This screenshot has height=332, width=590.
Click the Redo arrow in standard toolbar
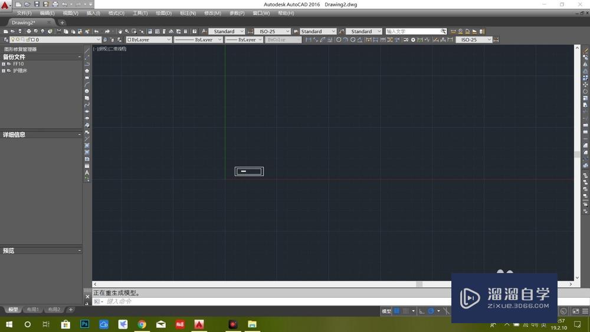point(107,31)
